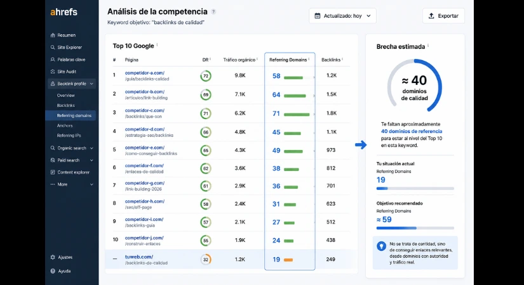Screen dimensions: 524x285
Task: Open tuweb.com link
Action: pos(139,256)
